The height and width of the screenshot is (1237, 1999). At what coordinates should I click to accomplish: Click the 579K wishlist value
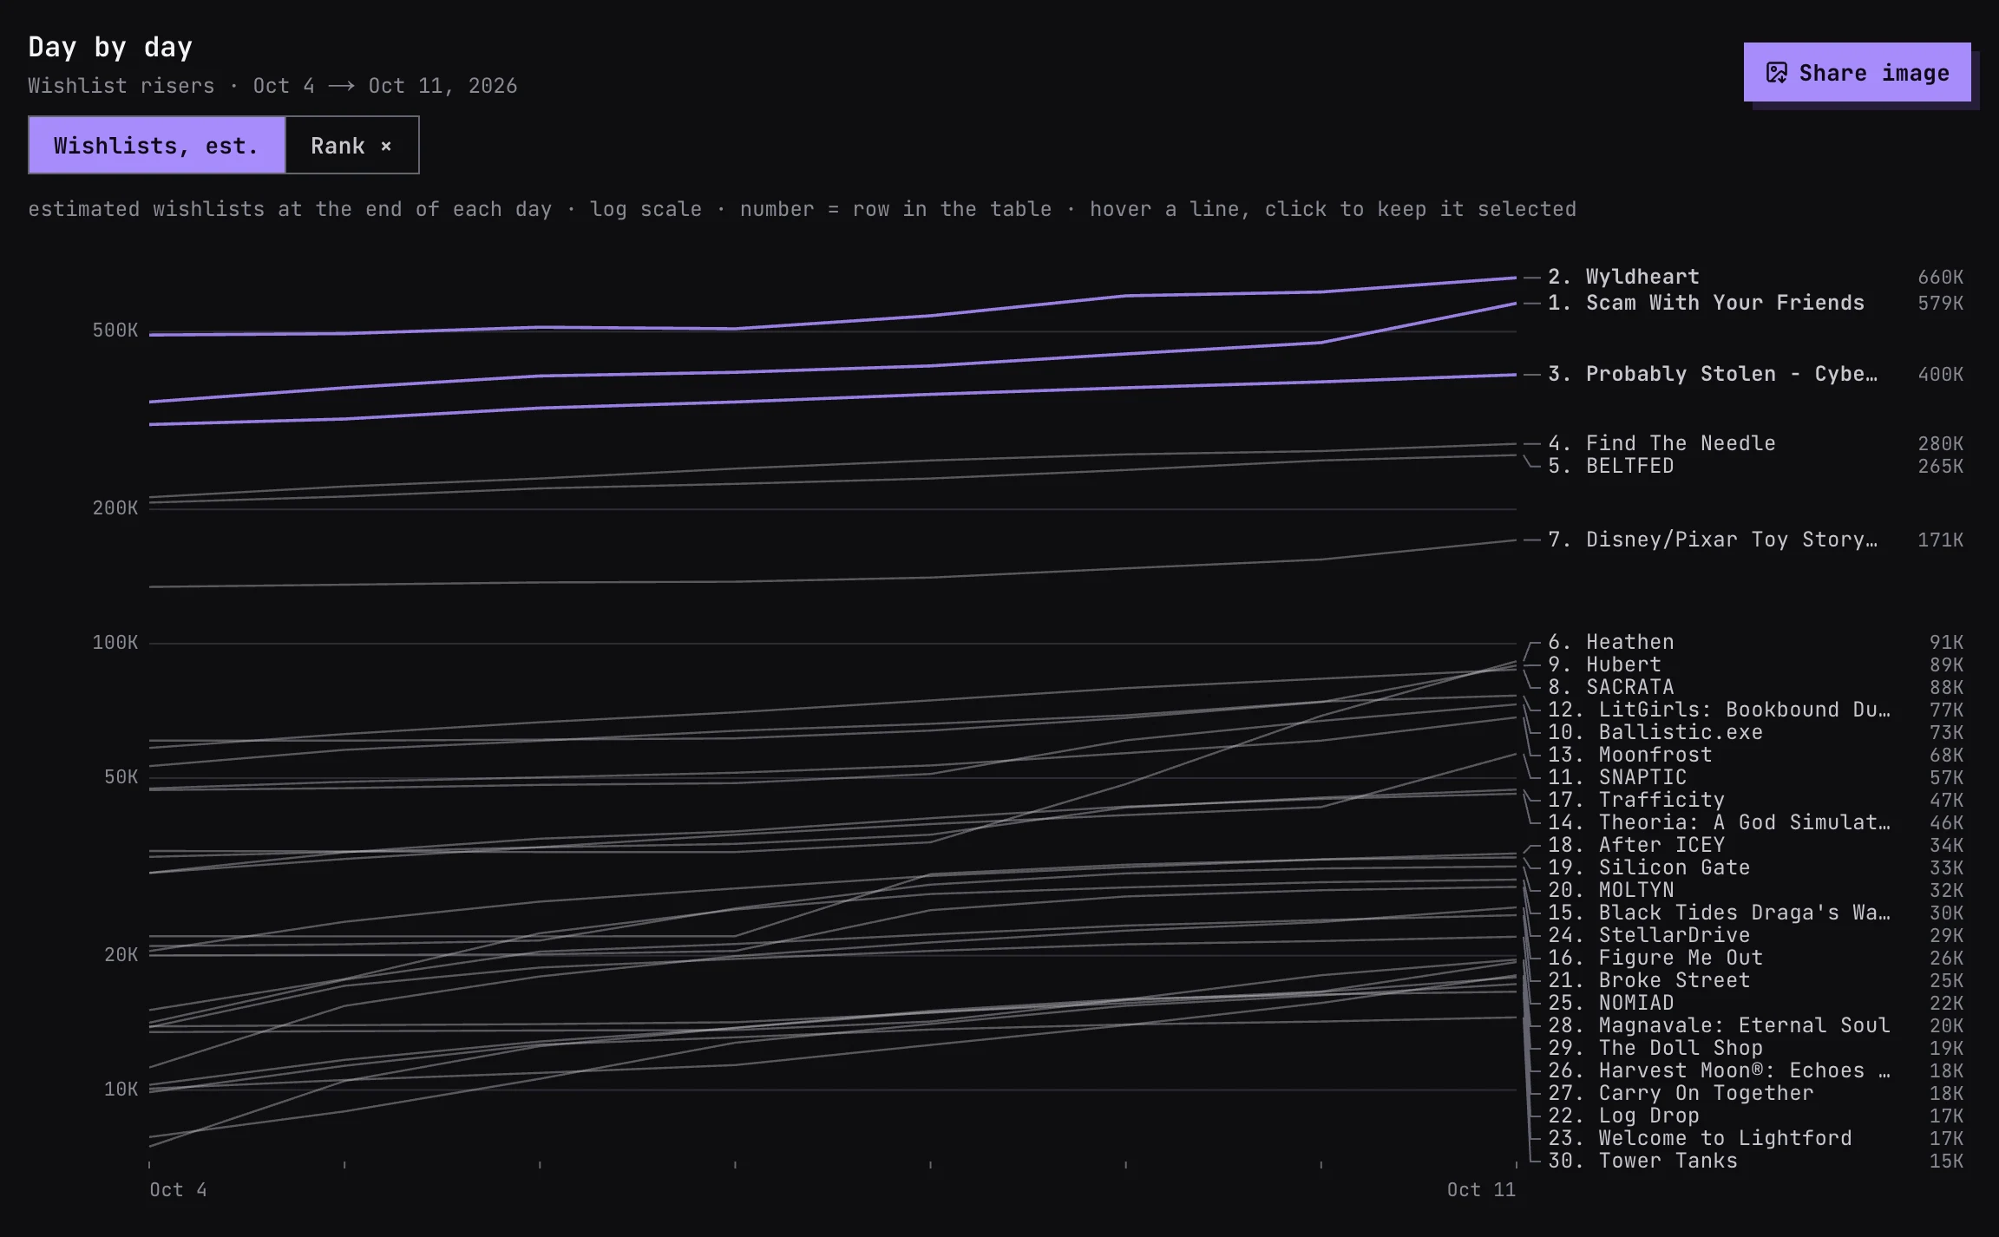[1940, 303]
